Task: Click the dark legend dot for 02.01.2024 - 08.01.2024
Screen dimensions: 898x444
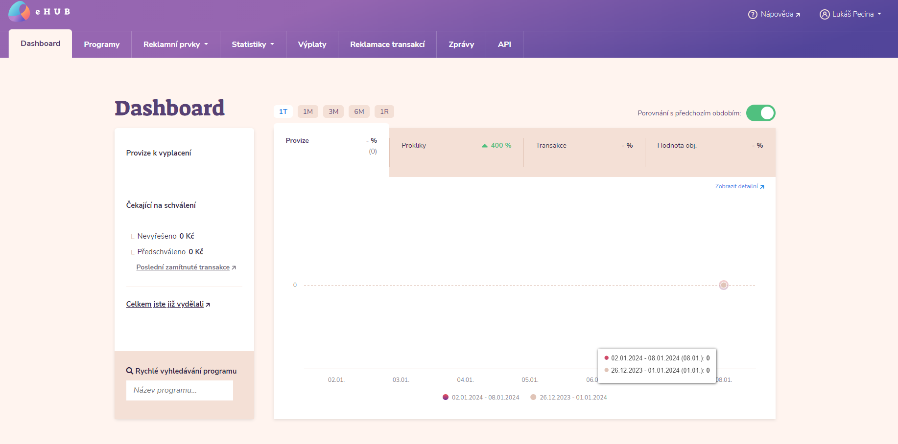Action: [x=446, y=398]
